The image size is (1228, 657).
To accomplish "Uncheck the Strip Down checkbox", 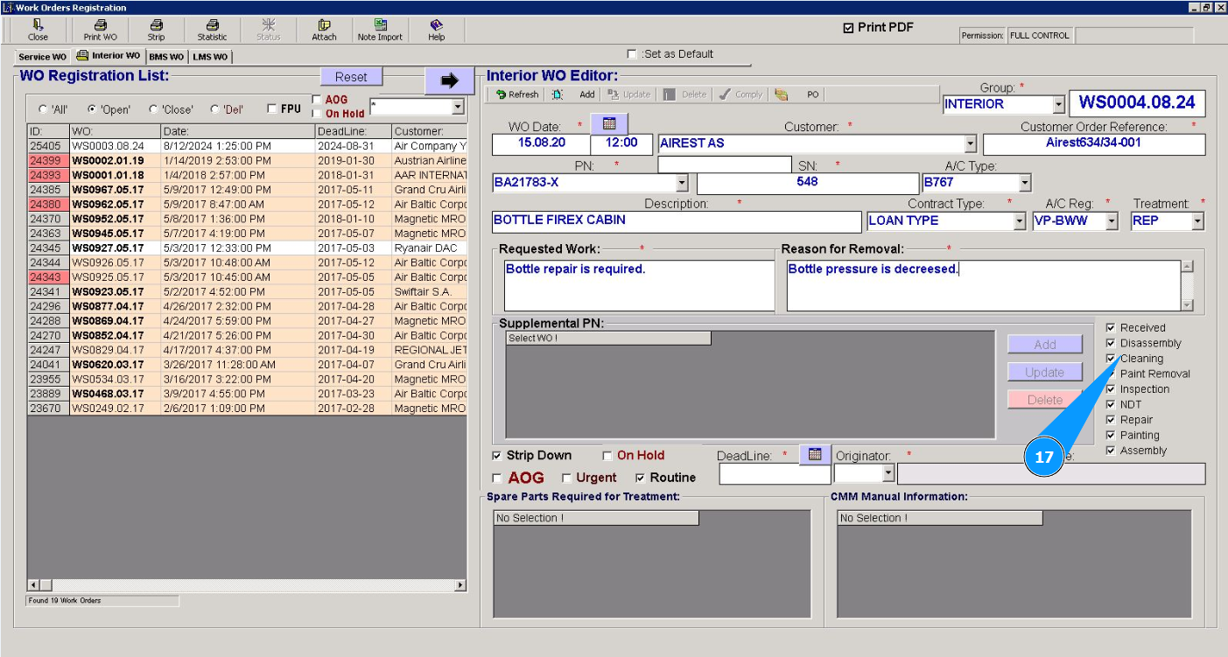I will coord(497,456).
